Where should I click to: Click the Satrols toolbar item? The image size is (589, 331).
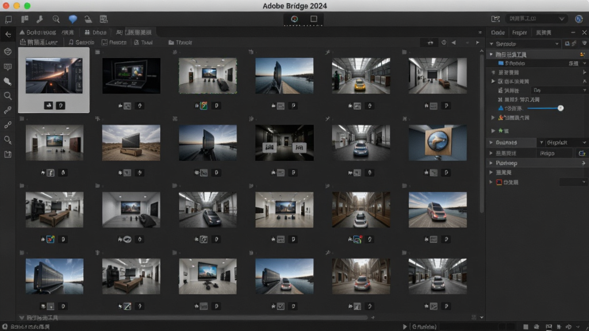(81, 43)
